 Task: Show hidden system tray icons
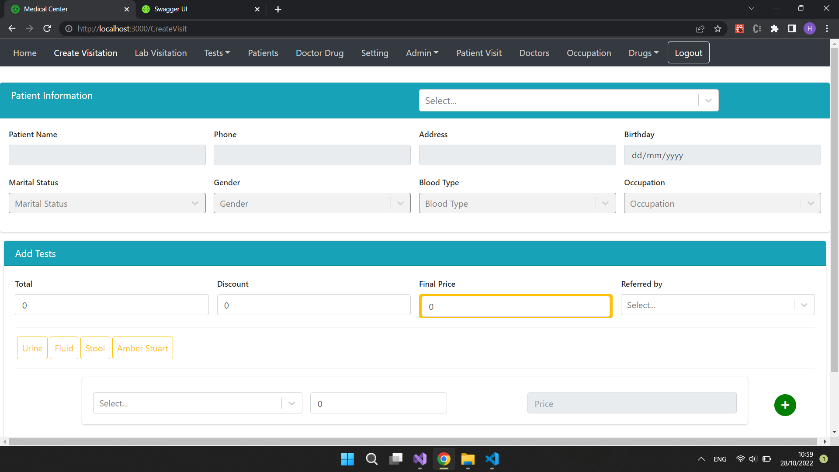pos(701,459)
